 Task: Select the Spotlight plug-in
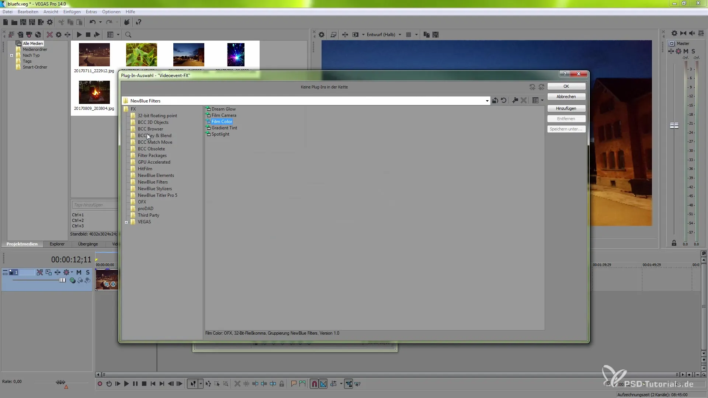pos(220,134)
